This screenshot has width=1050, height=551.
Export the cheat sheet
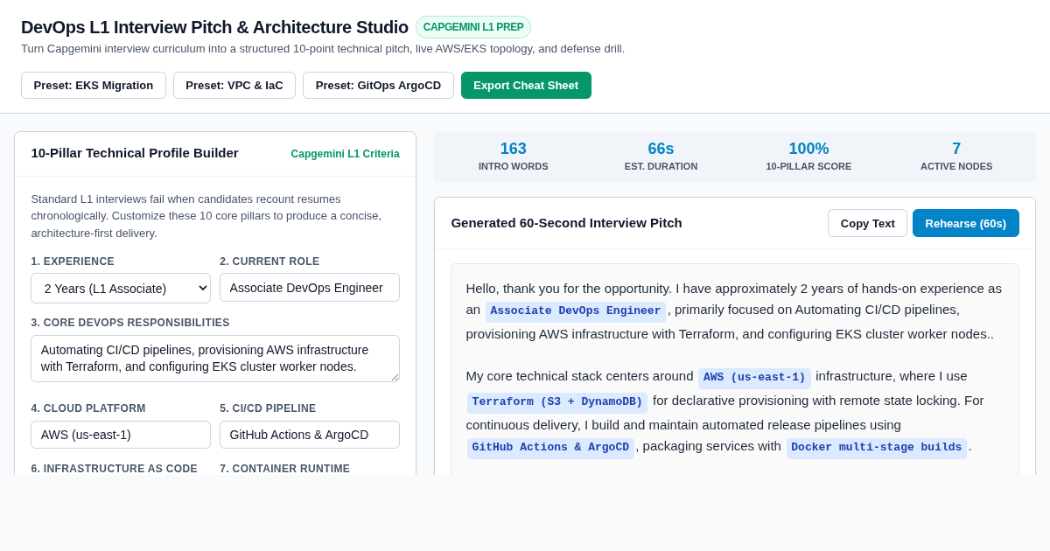526,85
